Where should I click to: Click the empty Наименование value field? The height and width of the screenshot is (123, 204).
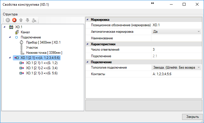pos(176,38)
